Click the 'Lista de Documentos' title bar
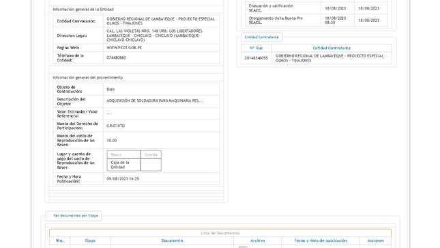440x248 pixels. pyautogui.click(x=220, y=233)
